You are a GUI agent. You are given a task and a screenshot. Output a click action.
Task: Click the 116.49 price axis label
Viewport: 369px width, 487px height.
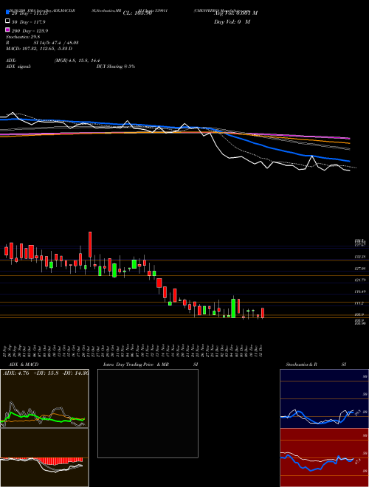point(360,291)
